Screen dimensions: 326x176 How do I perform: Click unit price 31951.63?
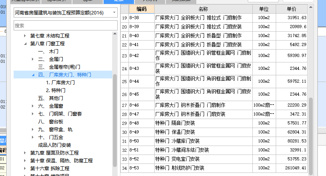pos(292,18)
